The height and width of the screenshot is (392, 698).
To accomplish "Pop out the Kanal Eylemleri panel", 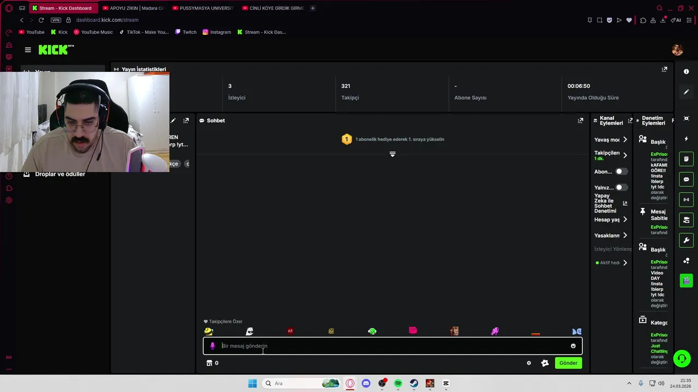I will [x=630, y=121].
